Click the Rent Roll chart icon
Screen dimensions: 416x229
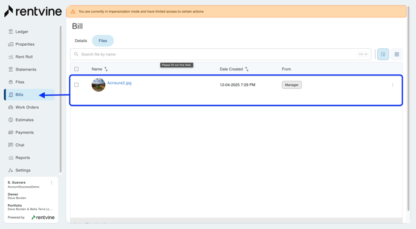click(x=11, y=57)
